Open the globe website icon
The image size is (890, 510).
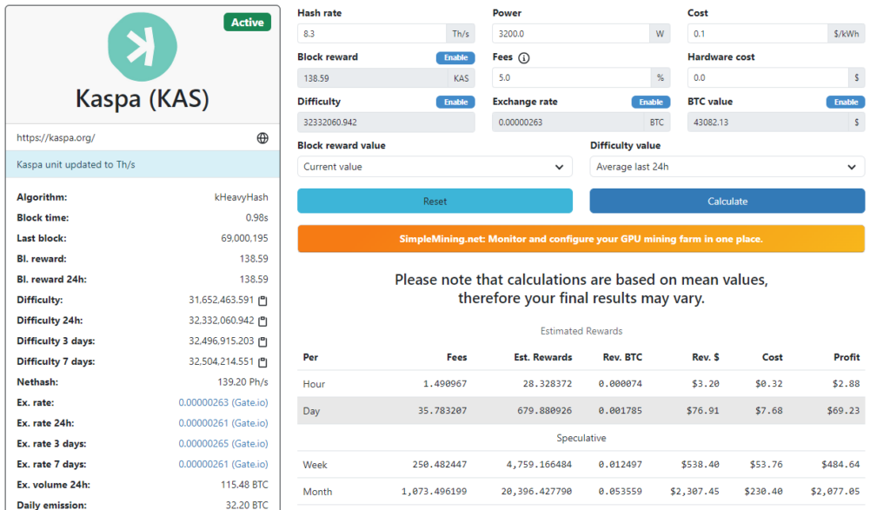[262, 138]
